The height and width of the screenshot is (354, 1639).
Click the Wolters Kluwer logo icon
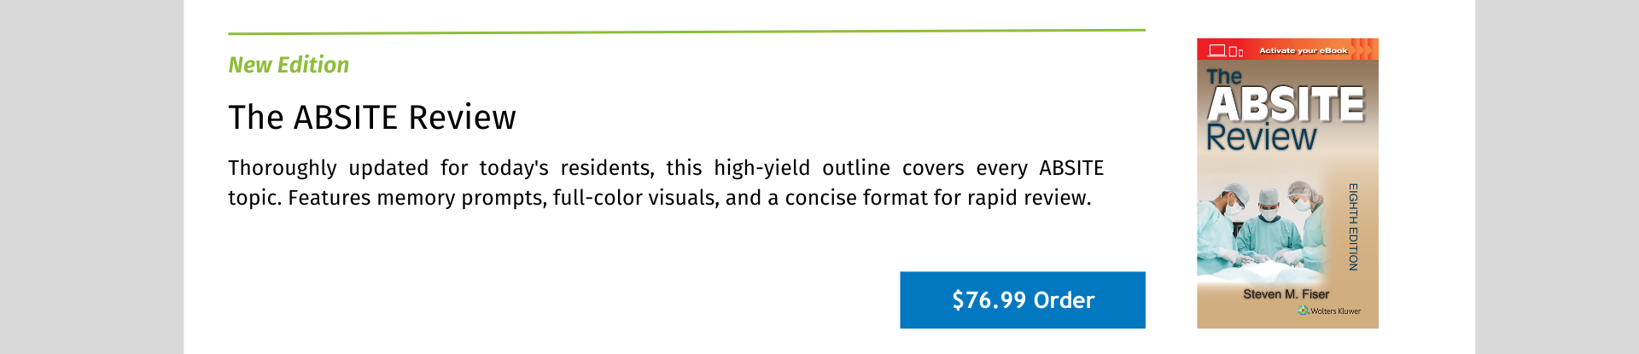(x=1304, y=310)
